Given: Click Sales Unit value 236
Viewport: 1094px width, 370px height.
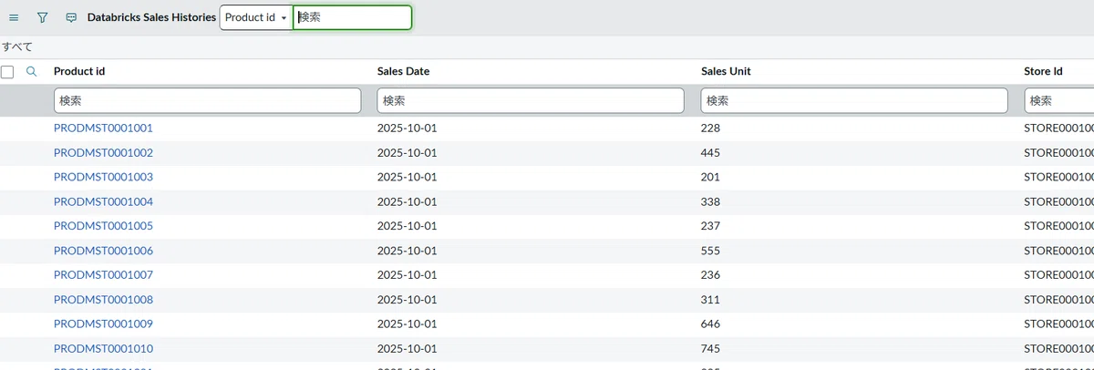Looking at the screenshot, I should [x=710, y=275].
